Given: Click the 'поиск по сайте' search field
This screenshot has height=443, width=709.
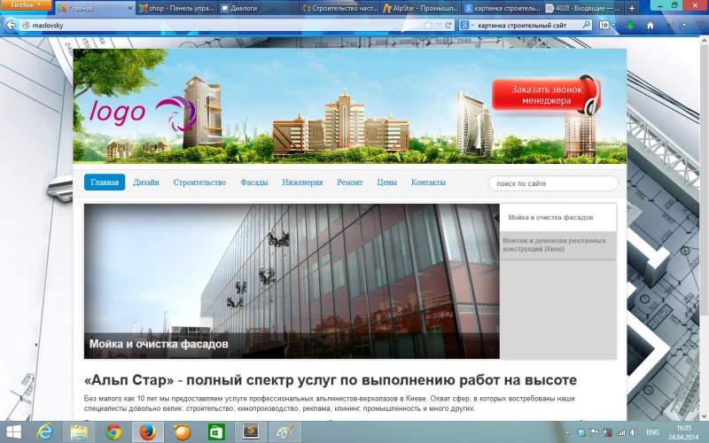Looking at the screenshot, I should coord(552,183).
